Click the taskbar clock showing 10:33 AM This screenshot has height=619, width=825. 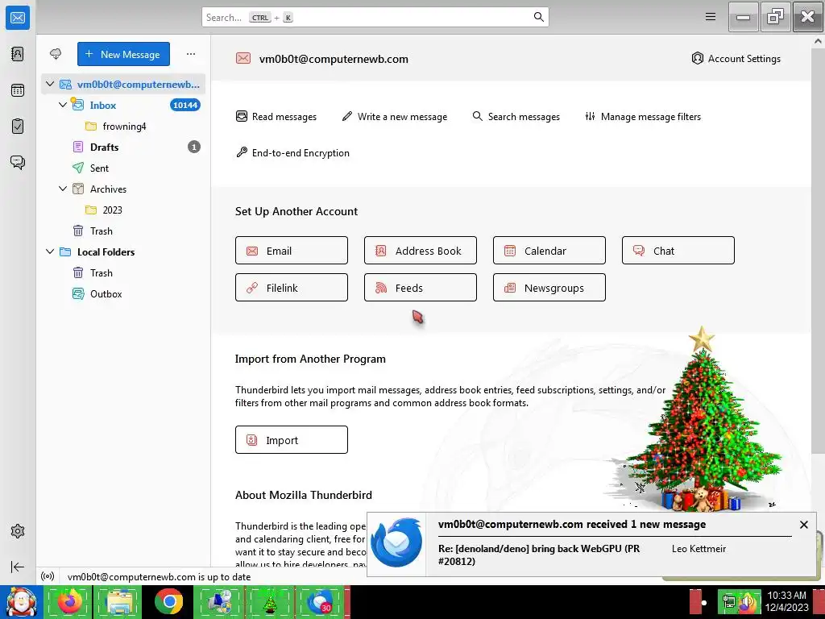coord(786,601)
